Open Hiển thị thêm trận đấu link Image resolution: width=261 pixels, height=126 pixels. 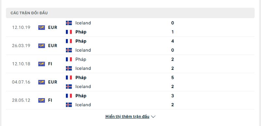point(127,117)
